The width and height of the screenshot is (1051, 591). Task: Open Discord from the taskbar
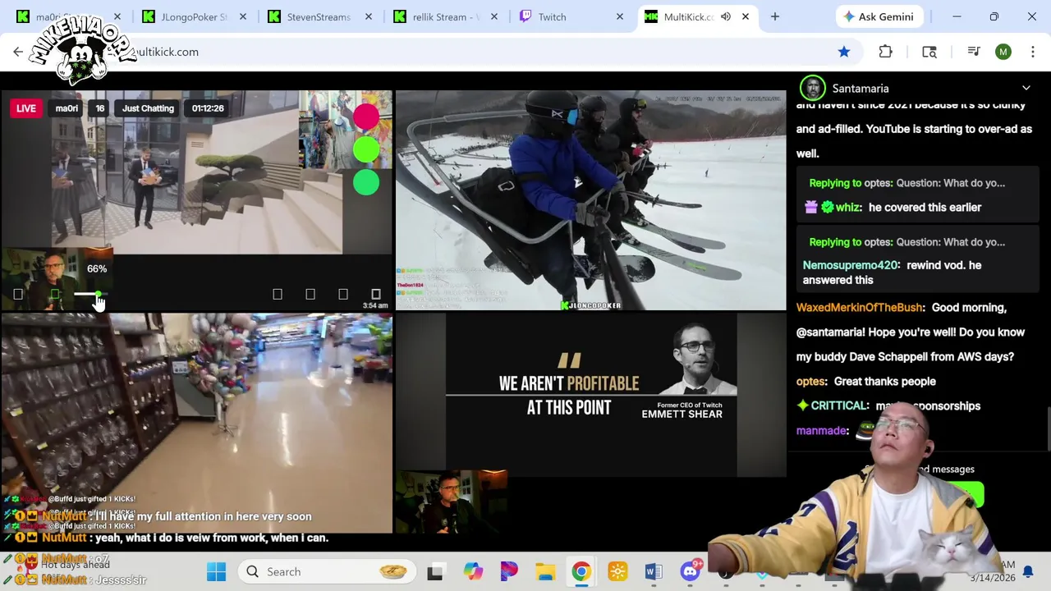click(690, 572)
